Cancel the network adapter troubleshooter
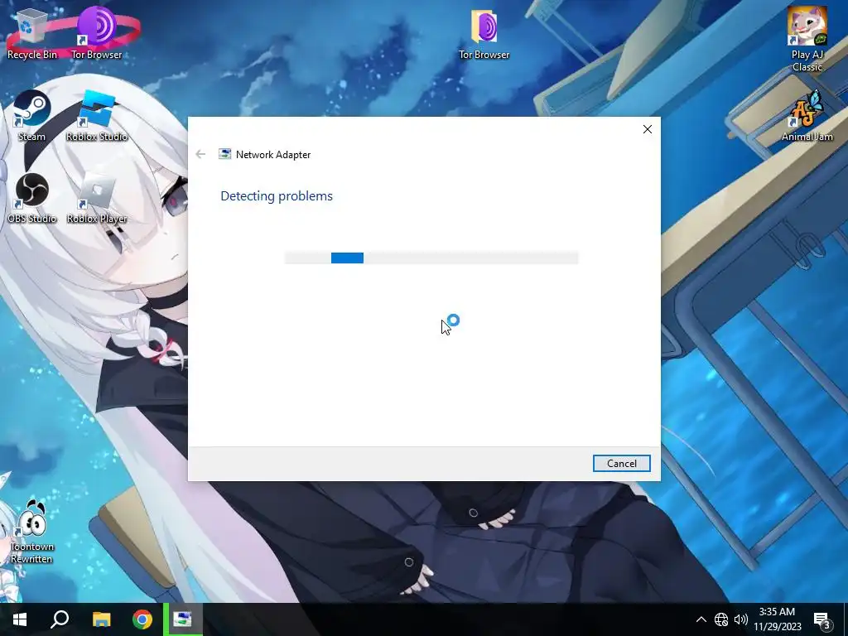The image size is (848, 636). (621, 464)
